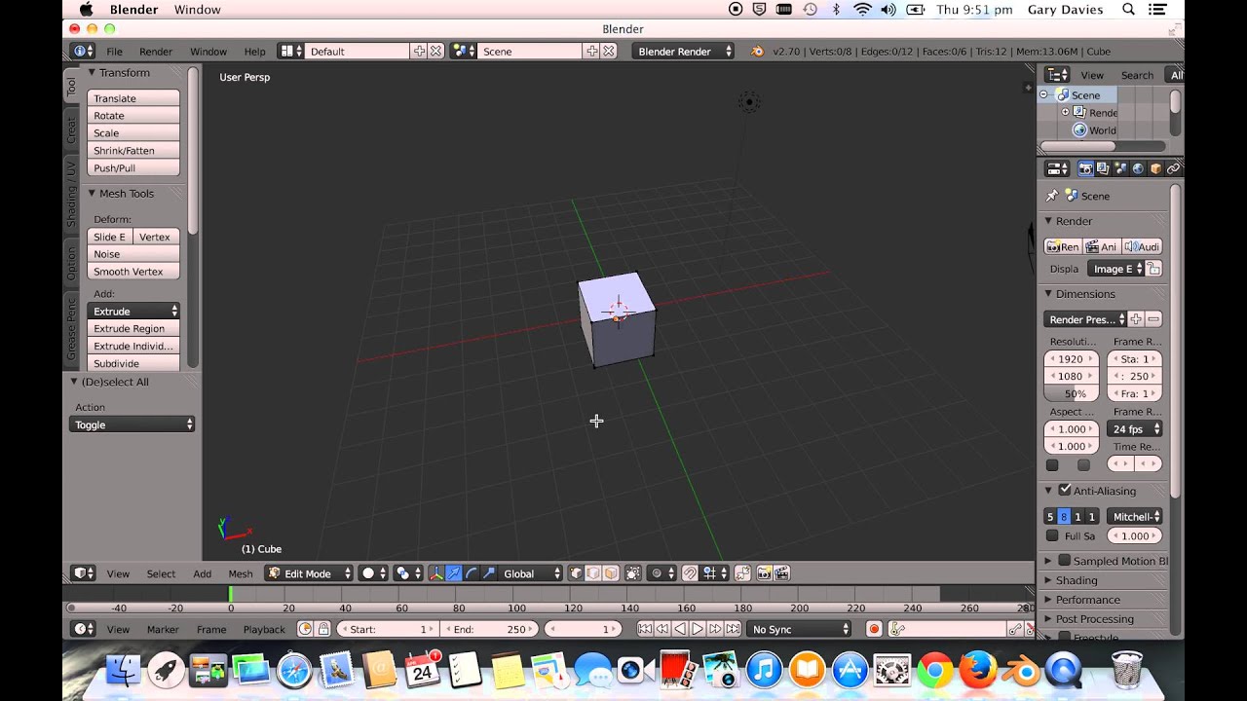Click the Blender info editor type icon
Screen dimensions: 1247x701
[84, 51]
